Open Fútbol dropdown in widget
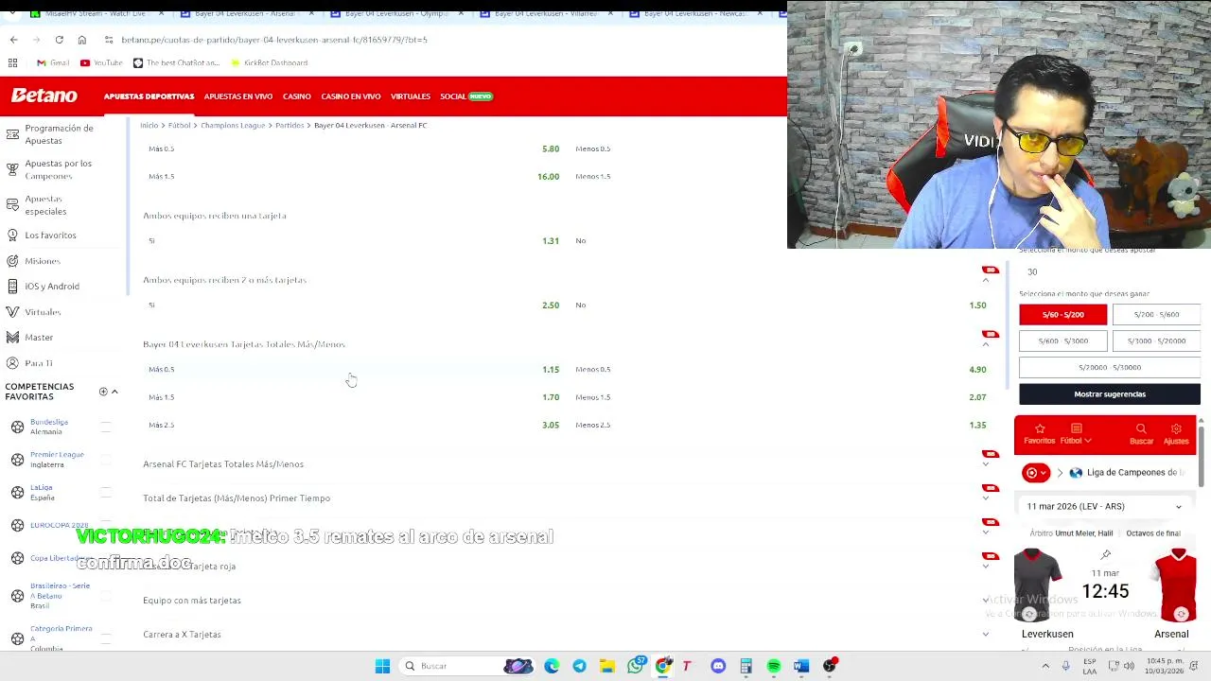Viewport: 1211px width, 681px height. [1076, 433]
